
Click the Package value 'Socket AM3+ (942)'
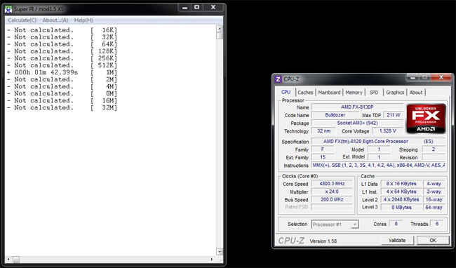357,123
